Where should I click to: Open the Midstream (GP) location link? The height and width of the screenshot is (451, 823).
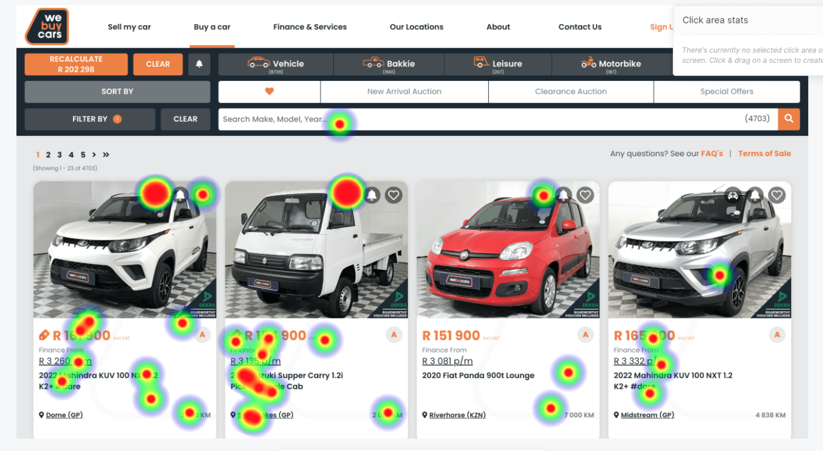[647, 415]
